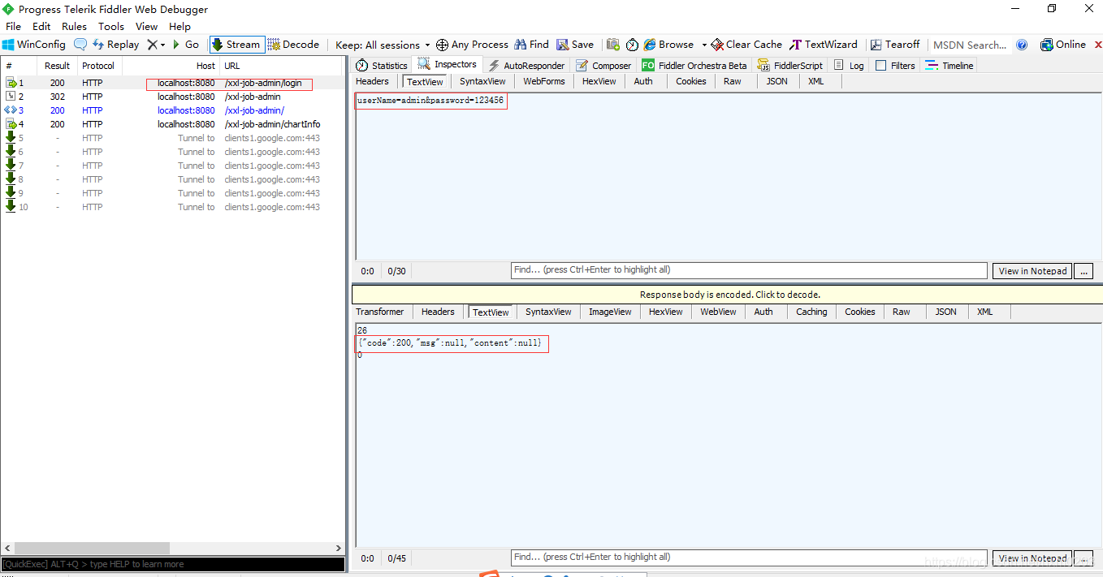Select response Transformer tab
This screenshot has height=577, width=1103.
379,312
